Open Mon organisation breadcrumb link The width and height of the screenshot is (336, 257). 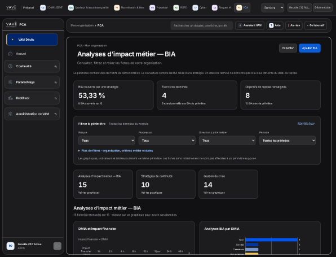tap(82, 25)
